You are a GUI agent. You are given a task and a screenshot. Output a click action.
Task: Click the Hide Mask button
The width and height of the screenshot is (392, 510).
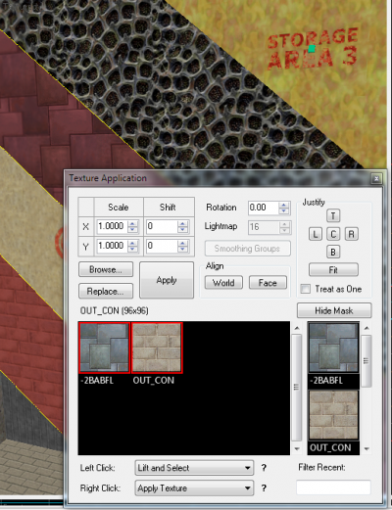(334, 310)
